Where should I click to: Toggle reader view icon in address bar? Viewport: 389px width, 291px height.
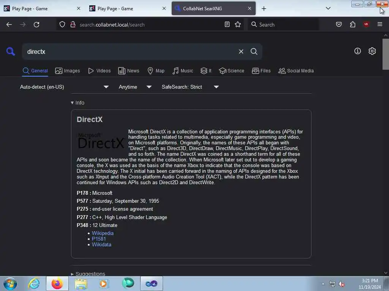coord(227,24)
